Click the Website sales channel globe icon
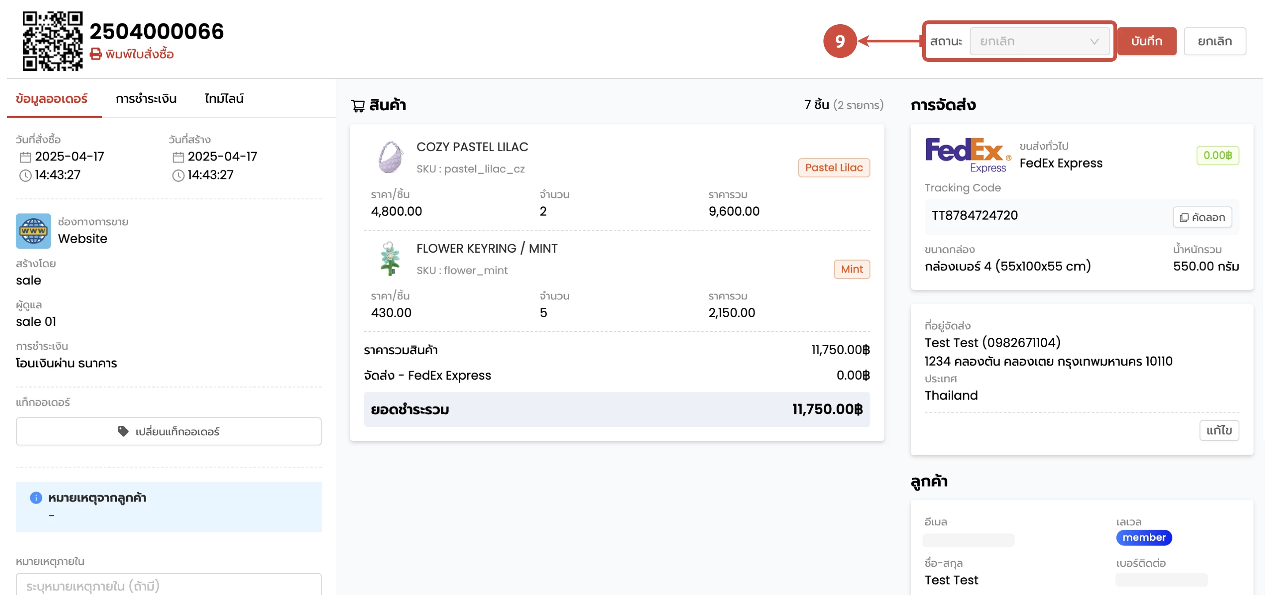Screen dimensions: 1269x595 point(33,231)
